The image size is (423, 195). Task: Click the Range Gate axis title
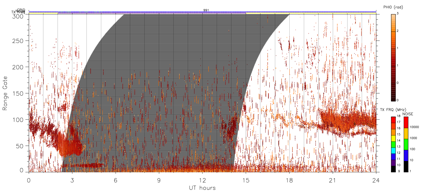5,93
